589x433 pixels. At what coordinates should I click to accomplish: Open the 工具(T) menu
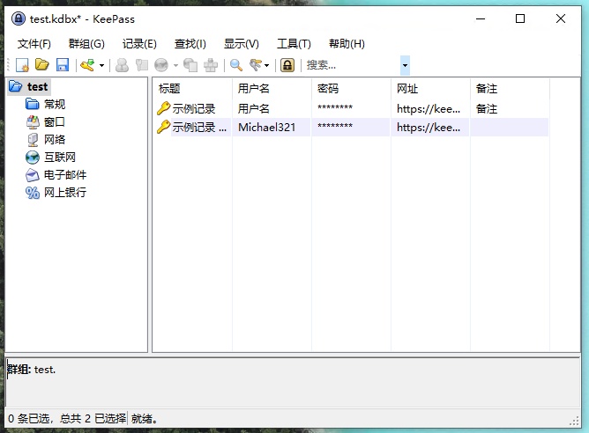(x=294, y=44)
